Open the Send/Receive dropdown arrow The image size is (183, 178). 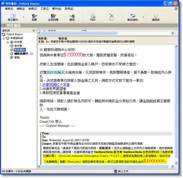point(143,17)
